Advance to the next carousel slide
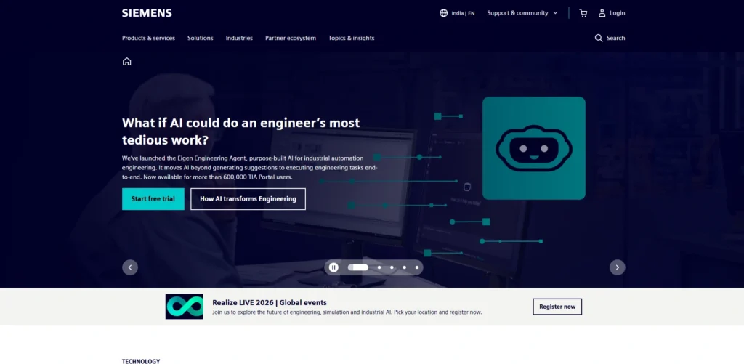Screen dimensions: 744x364 (x=618, y=267)
